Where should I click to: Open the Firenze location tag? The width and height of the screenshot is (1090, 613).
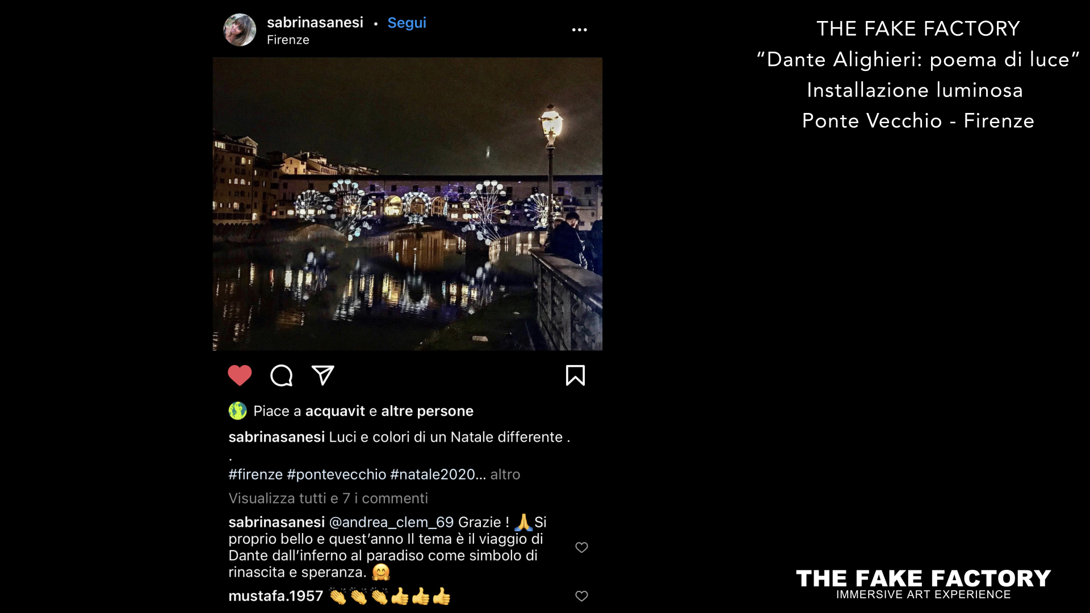(x=288, y=40)
